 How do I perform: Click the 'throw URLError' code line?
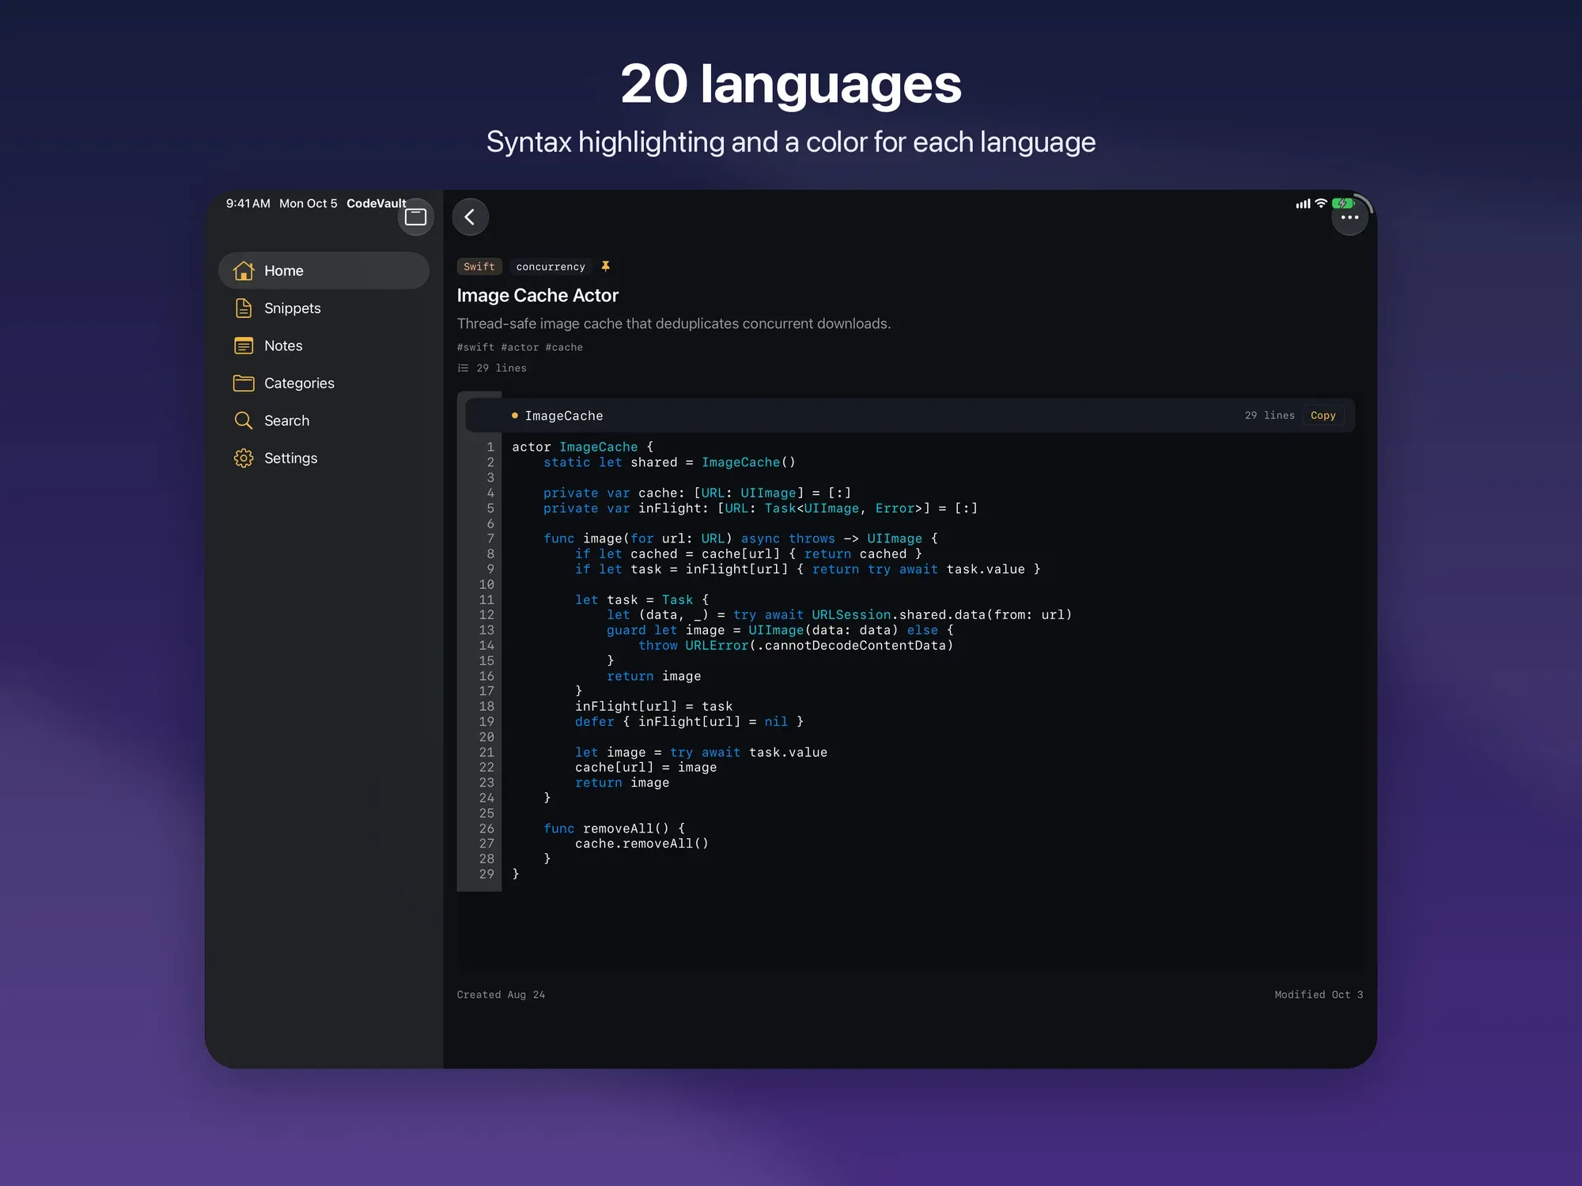pyautogui.click(x=796, y=645)
